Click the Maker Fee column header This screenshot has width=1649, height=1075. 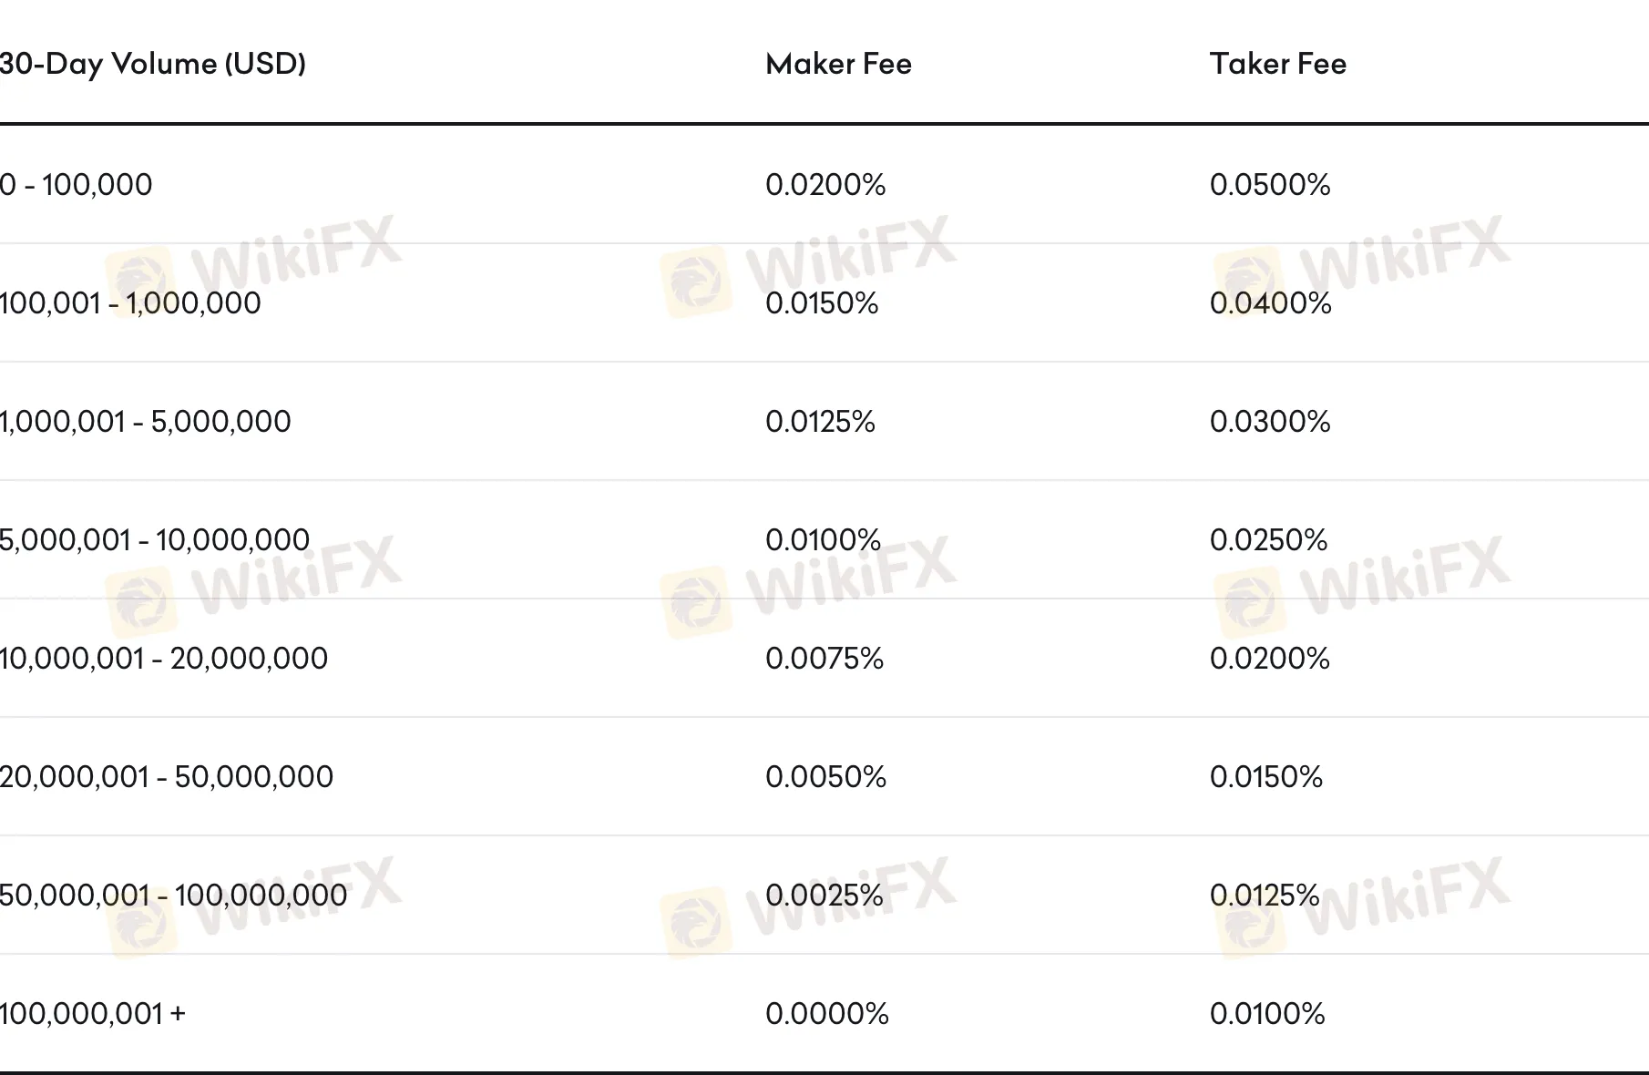click(838, 64)
